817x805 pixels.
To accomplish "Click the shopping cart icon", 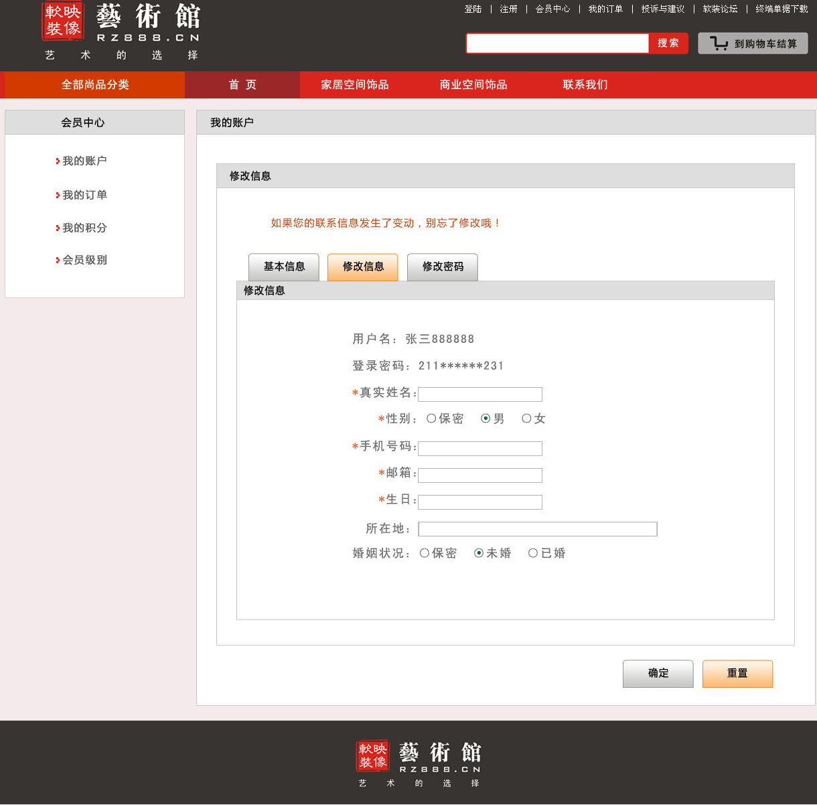I will click(719, 44).
